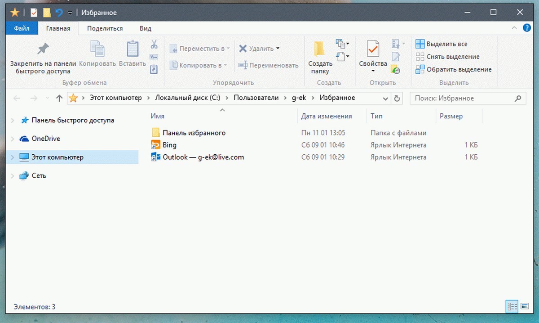Switch to the Поделиться ribbon tab
Viewport: 539px width, 323px height.
tap(105, 28)
